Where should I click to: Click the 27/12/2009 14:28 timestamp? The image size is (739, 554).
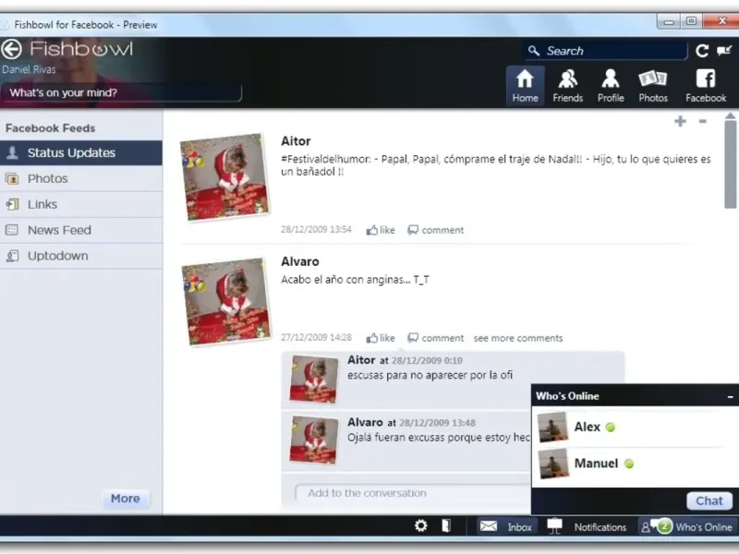pos(316,337)
